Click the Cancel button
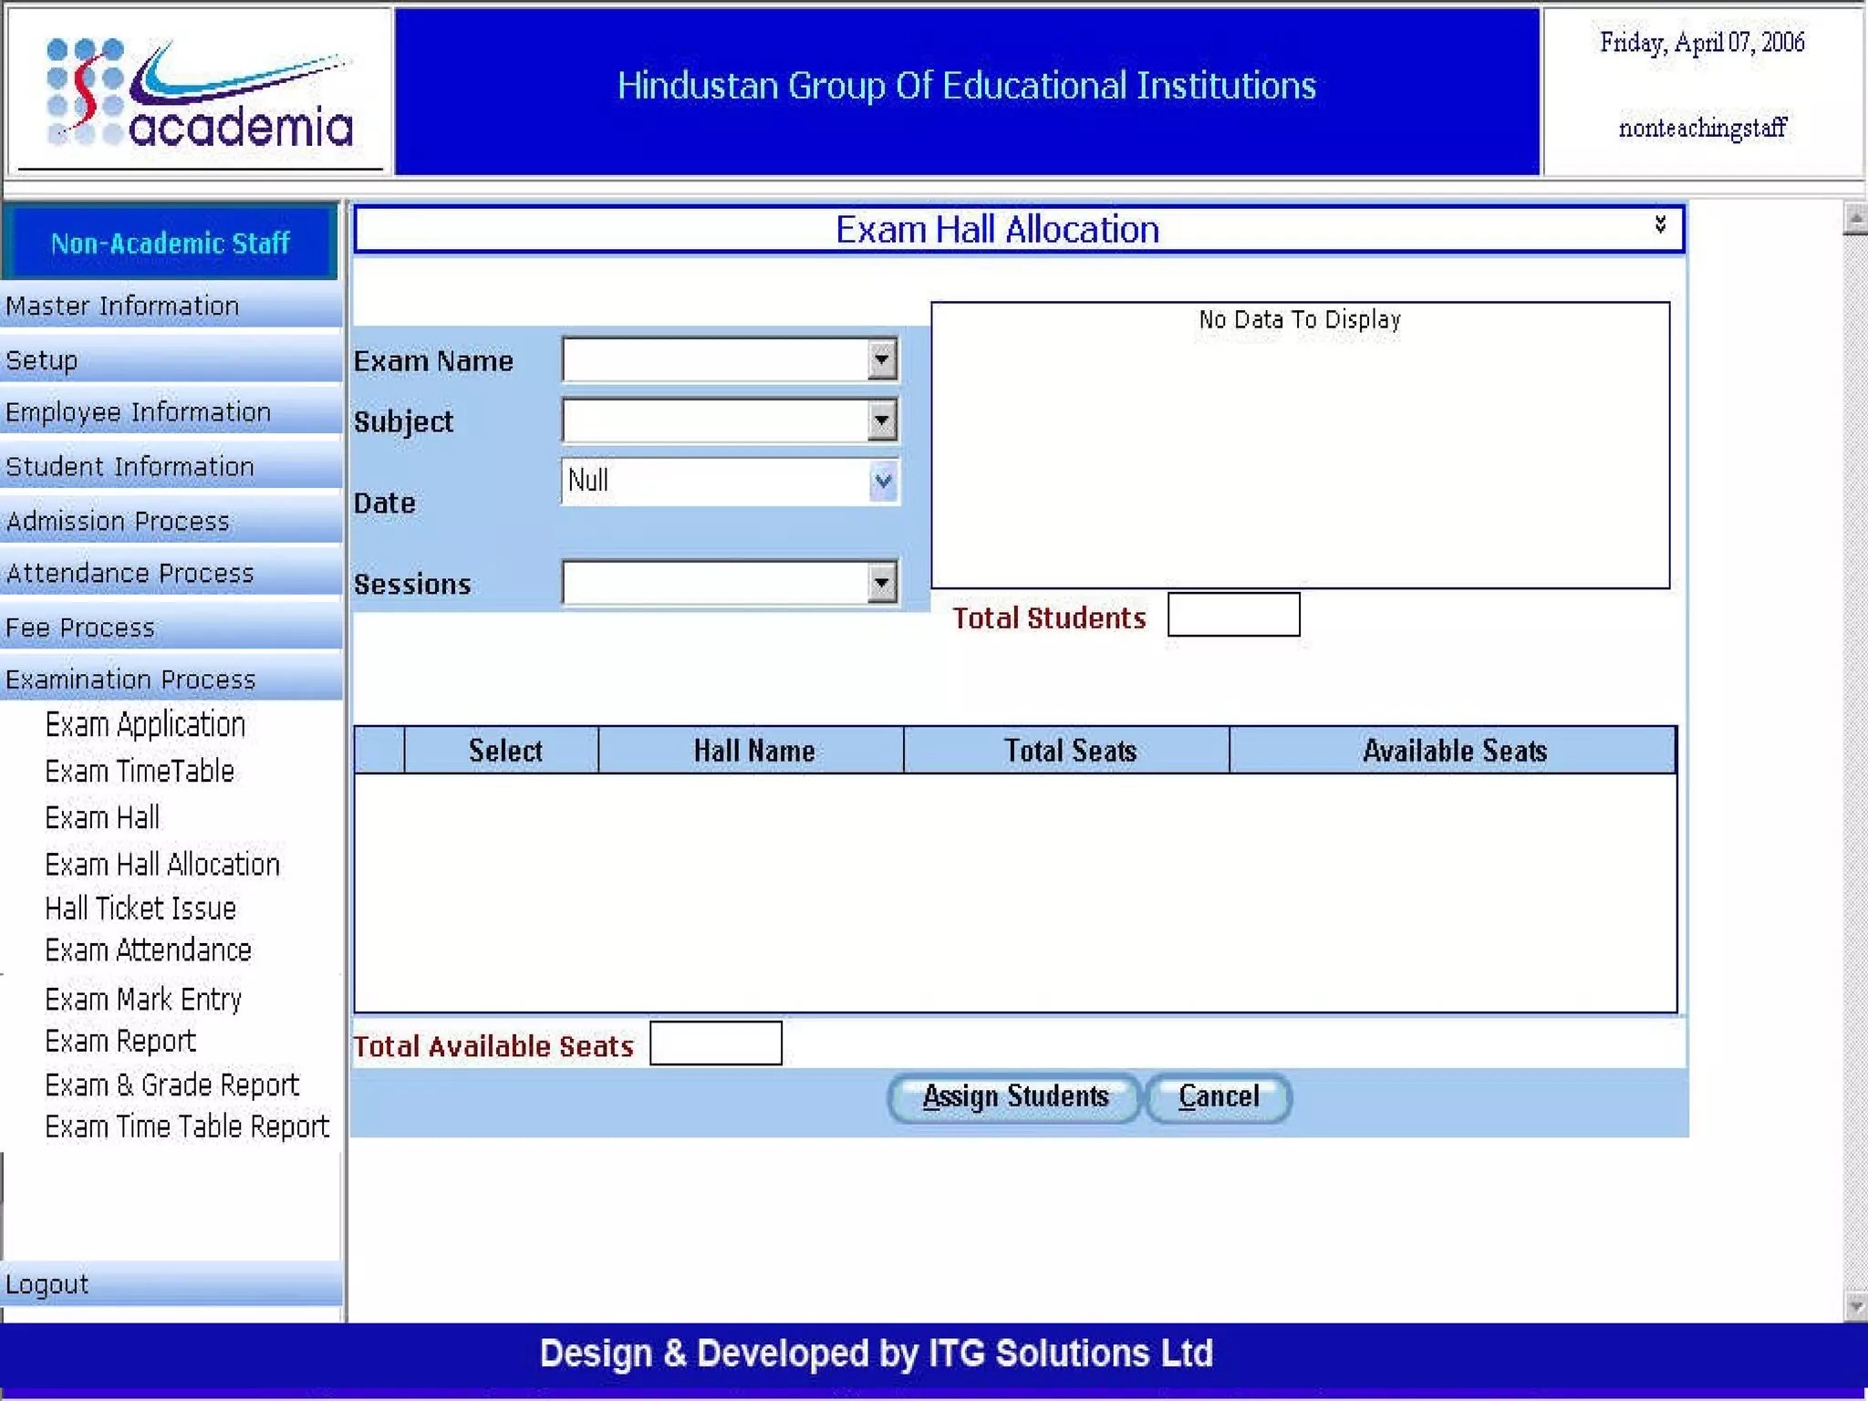The height and width of the screenshot is (1401, 1868). 1218,1096
